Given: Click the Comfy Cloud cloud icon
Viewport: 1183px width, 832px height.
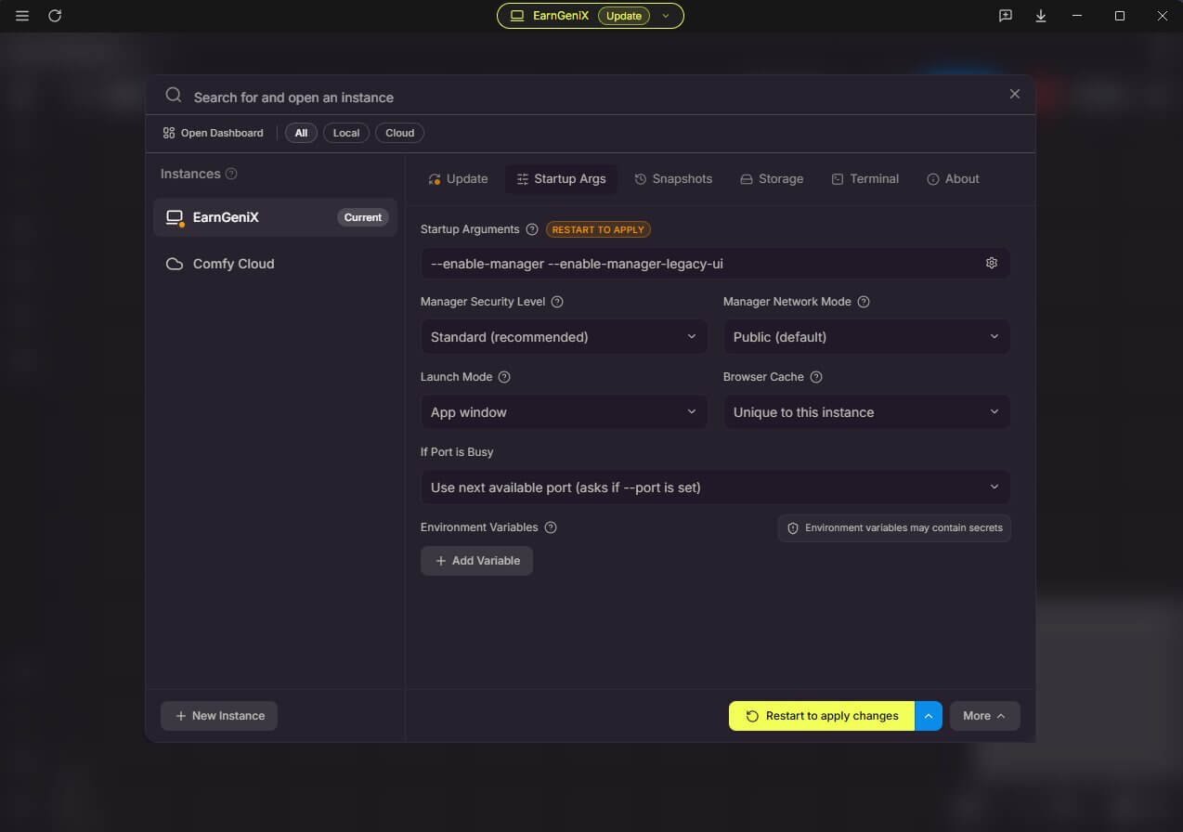Looking at the screenshot, I should pos(174,264).
